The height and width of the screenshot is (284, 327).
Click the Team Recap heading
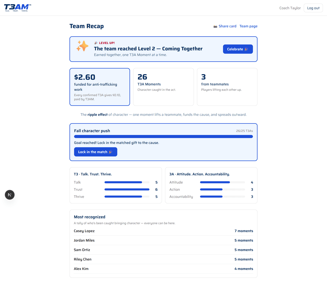pos(87,26)
